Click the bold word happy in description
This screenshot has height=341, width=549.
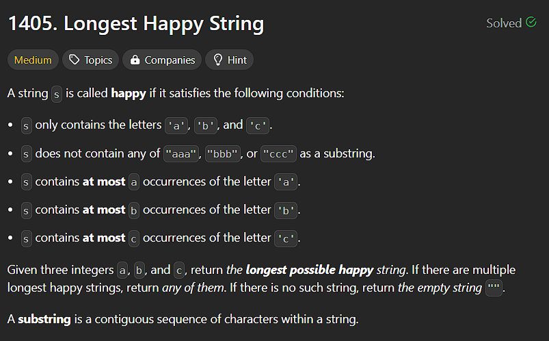tap(129, 93)
